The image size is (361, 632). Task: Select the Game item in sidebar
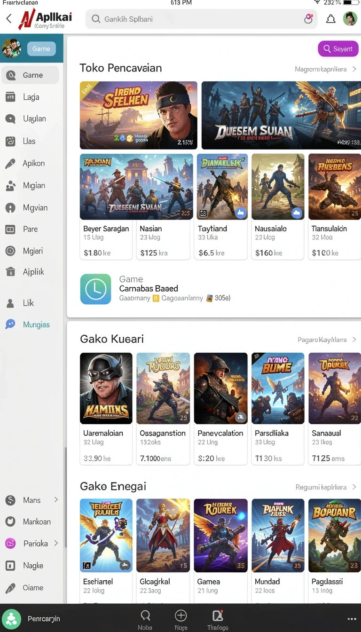pyautogui.click(x=31, y=75)
